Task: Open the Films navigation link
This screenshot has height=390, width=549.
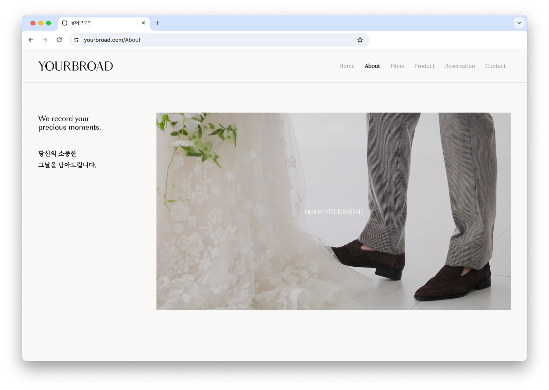Action: coord(397,66)
